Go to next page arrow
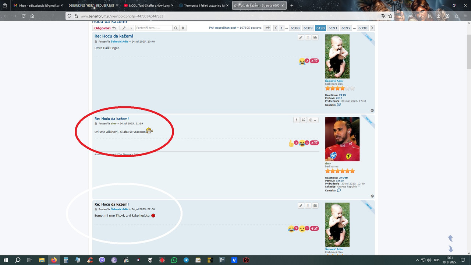 click(372, 28)
